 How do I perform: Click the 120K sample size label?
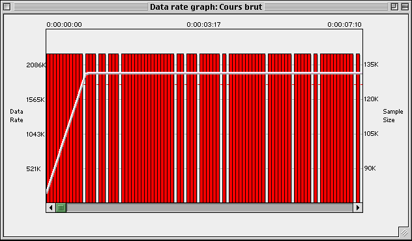pos(371,99)
